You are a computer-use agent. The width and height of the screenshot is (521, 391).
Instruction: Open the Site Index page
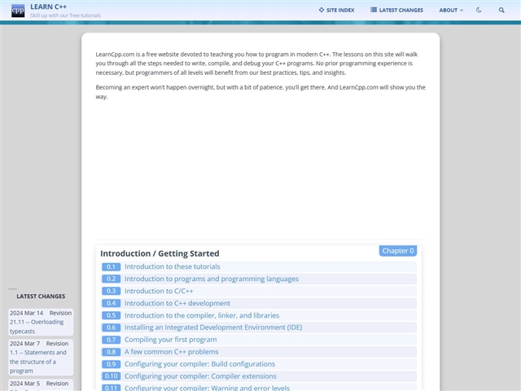click(x=336, y=10)
